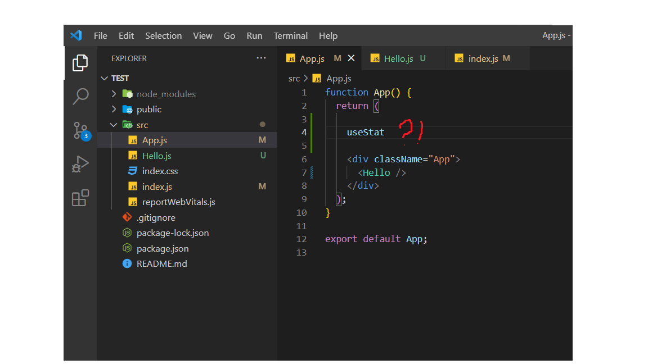Expand the public folder
The width and height of the screenshot is (648, 364).
point(148,110)
